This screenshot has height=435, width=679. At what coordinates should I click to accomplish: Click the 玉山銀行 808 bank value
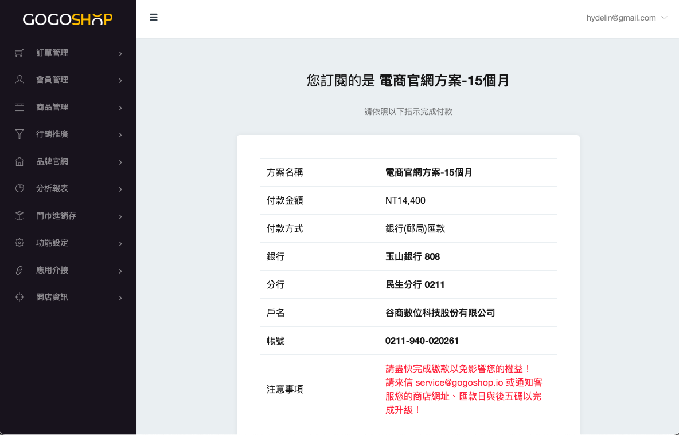pos(413,257)
